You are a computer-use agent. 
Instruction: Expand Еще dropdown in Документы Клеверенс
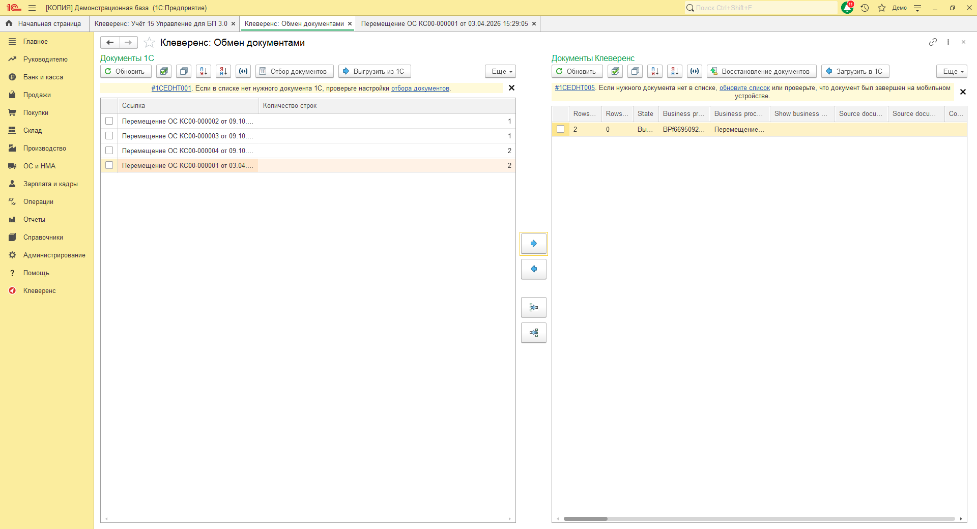[952, 72]
